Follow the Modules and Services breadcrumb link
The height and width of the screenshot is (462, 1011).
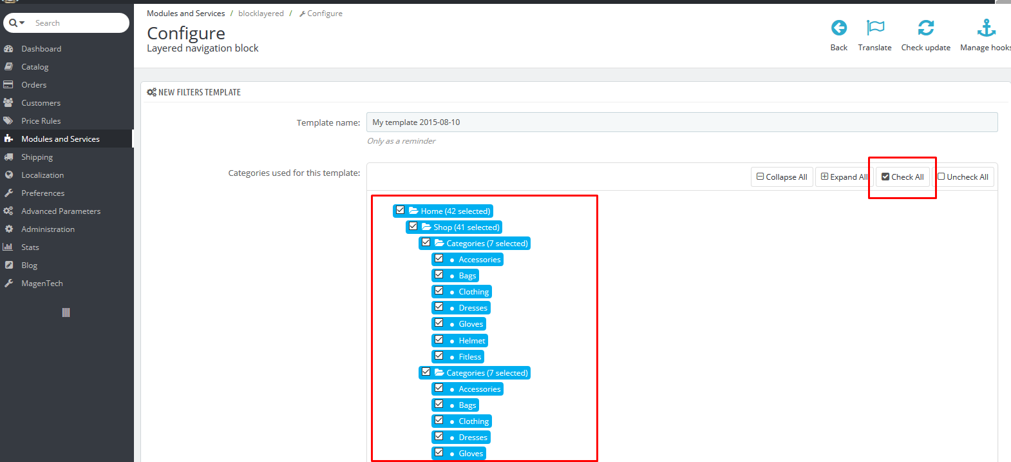coord(186,14)
